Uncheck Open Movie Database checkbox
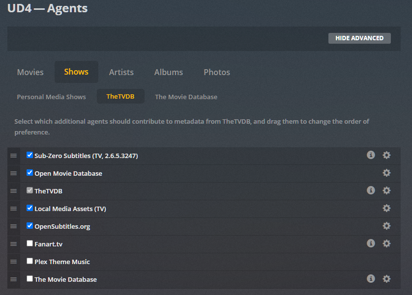412x295 pixels. point(29,173)
